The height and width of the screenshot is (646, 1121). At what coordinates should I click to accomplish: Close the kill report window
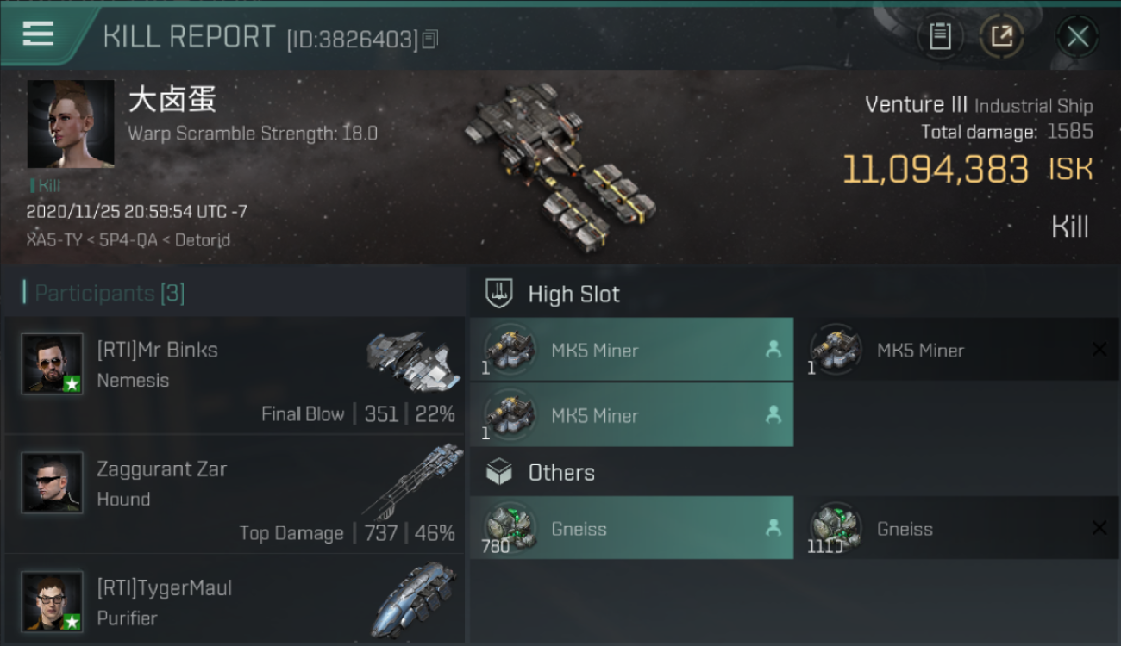[x=1077, y=37]
